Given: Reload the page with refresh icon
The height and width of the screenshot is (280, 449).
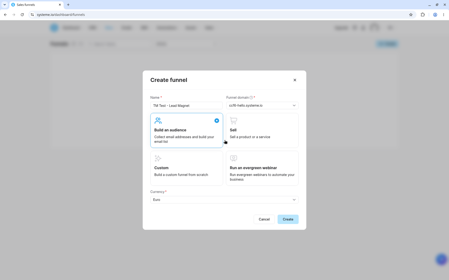Looking at the screenshot, I should point(22,15).
